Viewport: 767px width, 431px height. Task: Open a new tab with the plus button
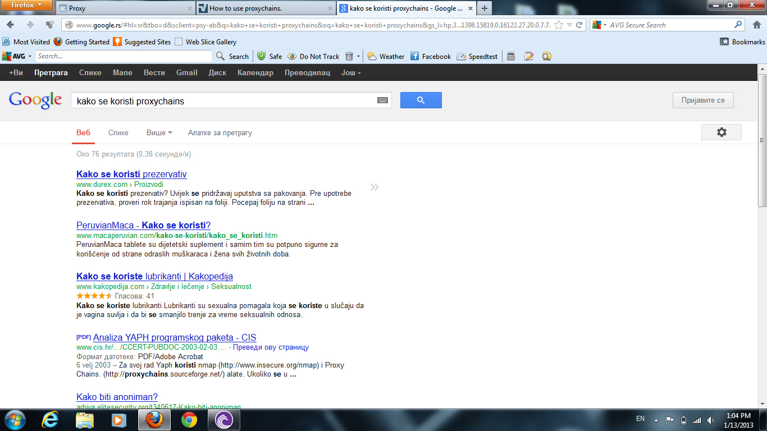484,8
